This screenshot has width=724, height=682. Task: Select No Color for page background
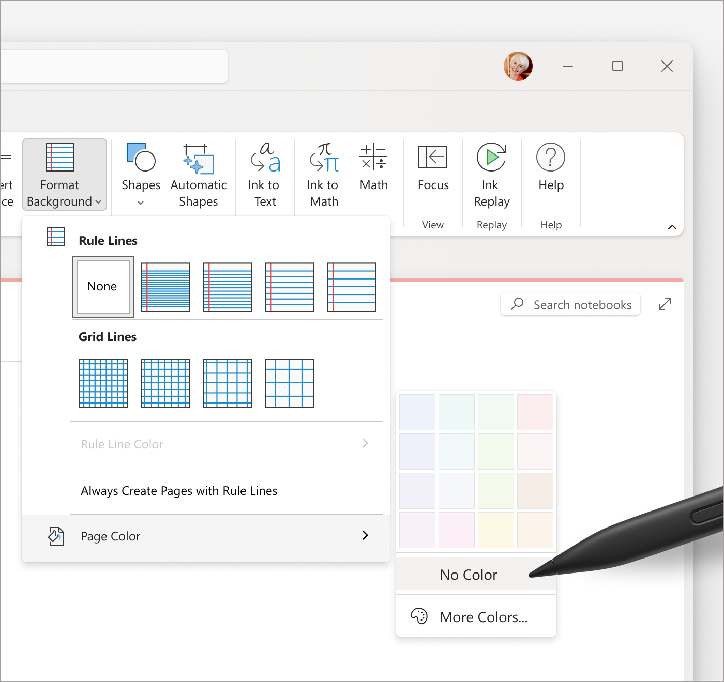468,574
